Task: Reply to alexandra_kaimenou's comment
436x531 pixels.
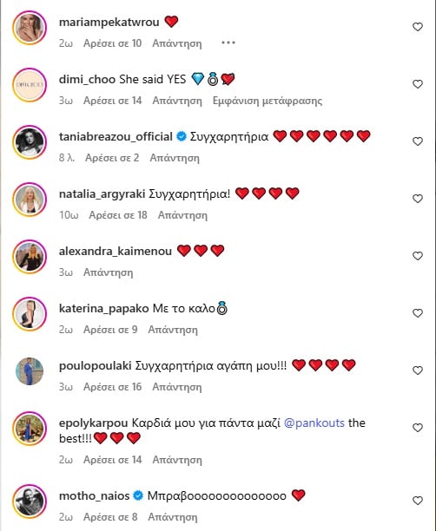Action: 109,272
